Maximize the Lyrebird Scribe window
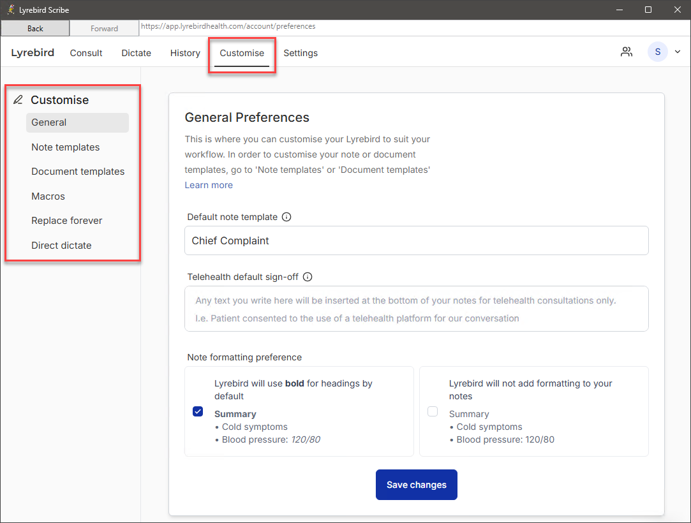This screenshot has height=523, width=691. click(648, 10)
